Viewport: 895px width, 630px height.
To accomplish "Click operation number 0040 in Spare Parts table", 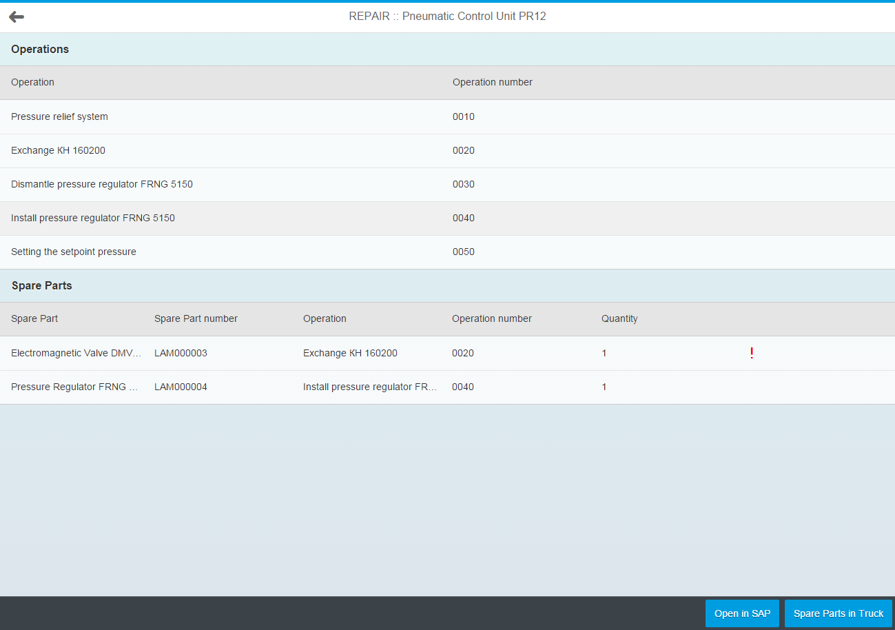I will click(x=463, y=387).
